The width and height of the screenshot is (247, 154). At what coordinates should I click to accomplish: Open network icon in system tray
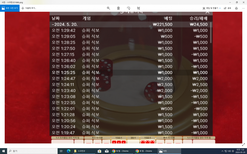tap(226, 151)
